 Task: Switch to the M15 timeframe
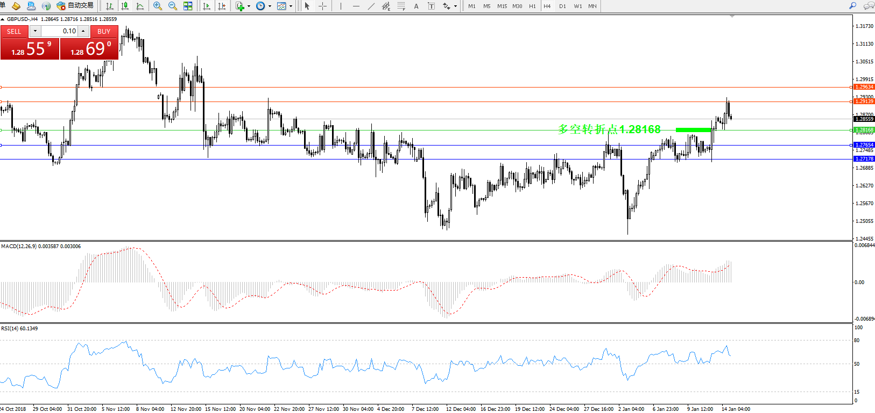coord(502,6)
